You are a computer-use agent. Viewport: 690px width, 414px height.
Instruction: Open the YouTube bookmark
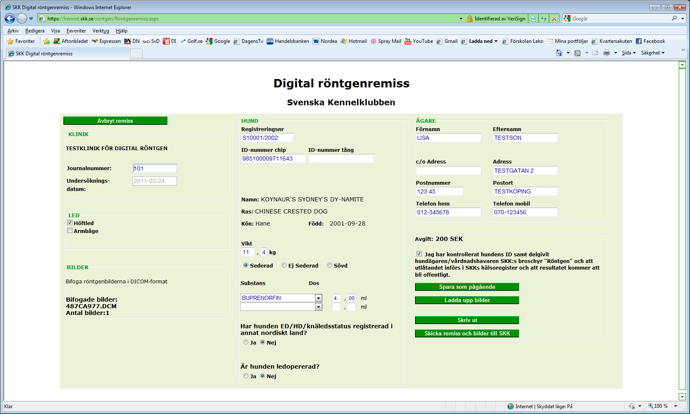click(x=419, y=41)
